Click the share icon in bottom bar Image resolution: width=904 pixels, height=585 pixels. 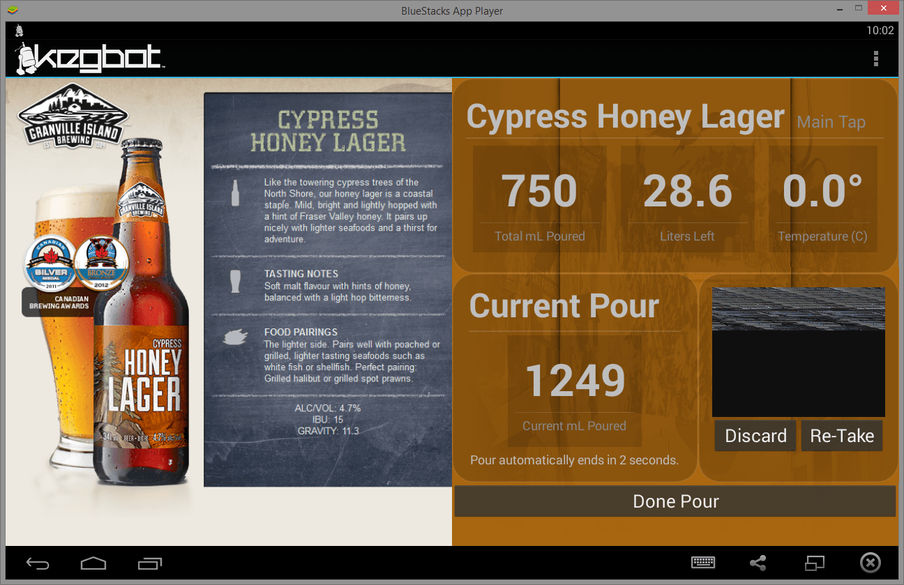758,563
